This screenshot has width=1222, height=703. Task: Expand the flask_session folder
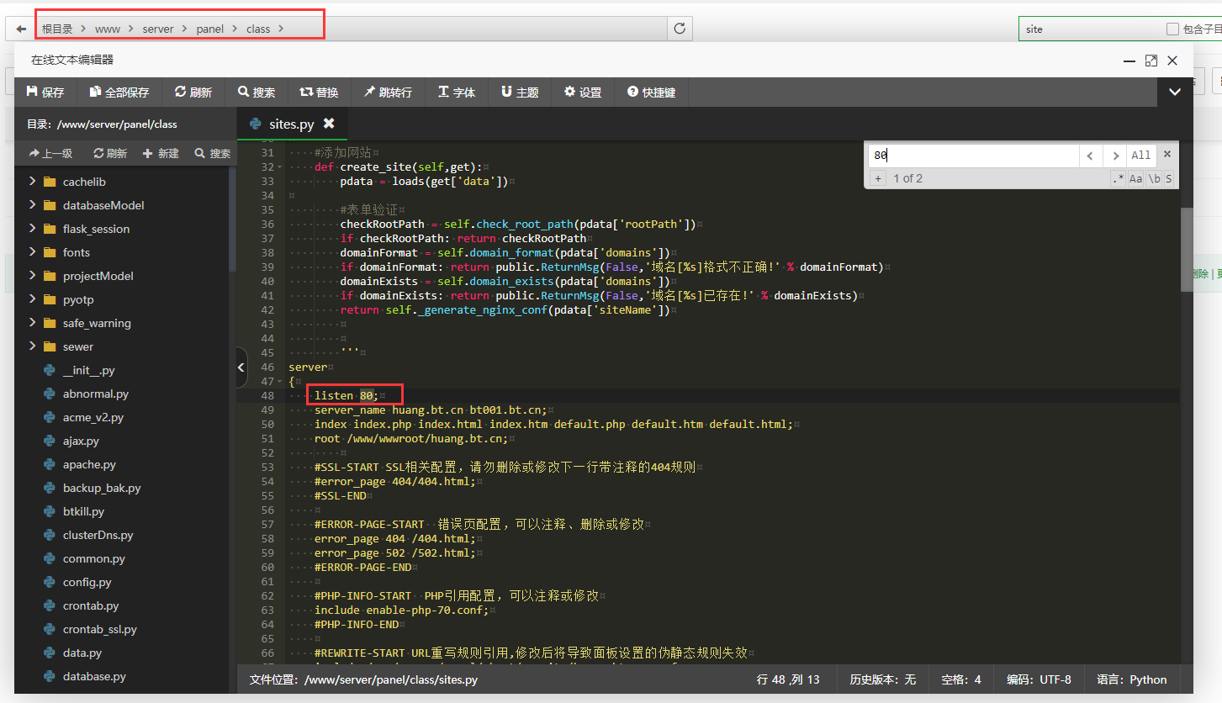[x=34, y=229]
